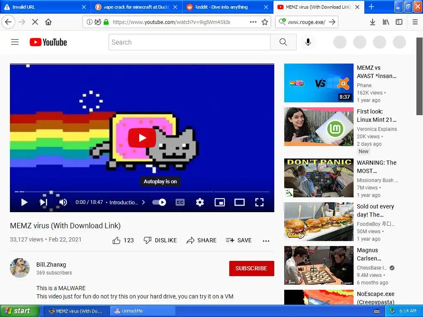Open tracking protection shield icon
423x317 pixels.
click(x=97, y=22)
